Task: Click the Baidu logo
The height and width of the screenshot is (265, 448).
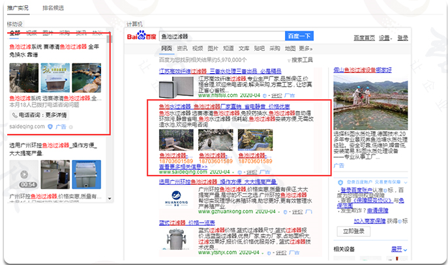Action: click(142, 36)
